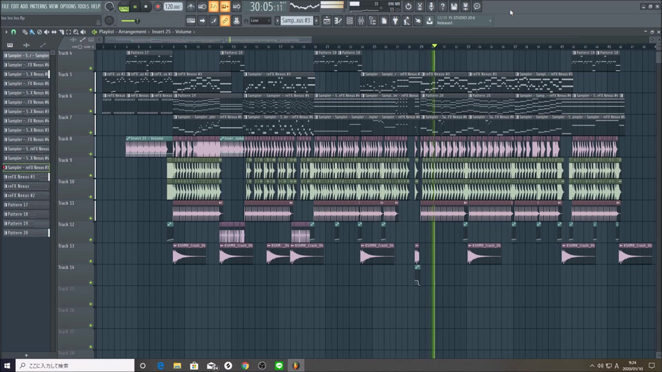Click the green playhead marker on timeline
The height and width of the screenshot is (372, 662).
click(x=434, y=45)
